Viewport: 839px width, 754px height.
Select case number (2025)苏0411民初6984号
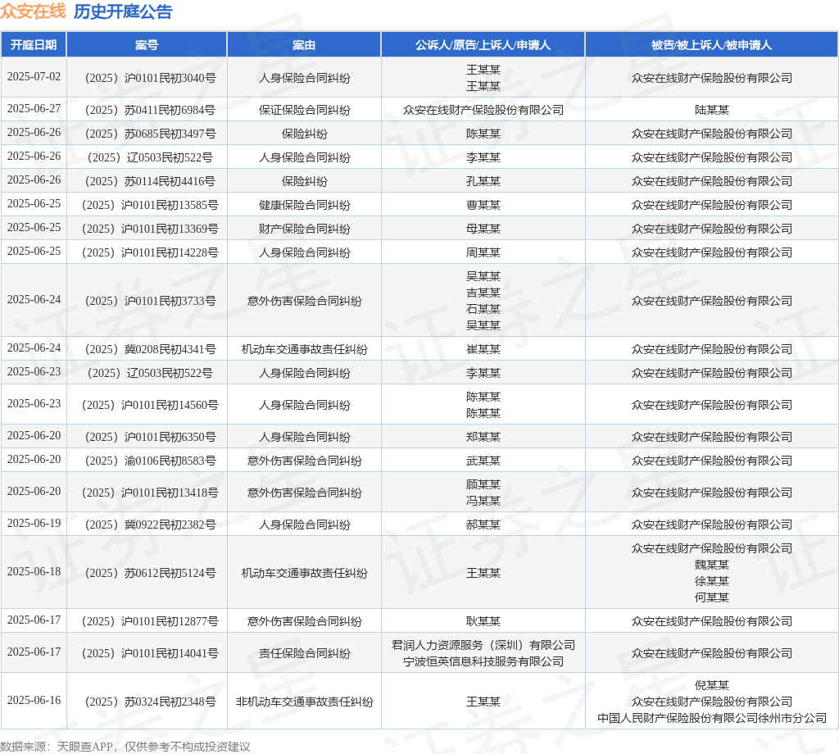147,111
